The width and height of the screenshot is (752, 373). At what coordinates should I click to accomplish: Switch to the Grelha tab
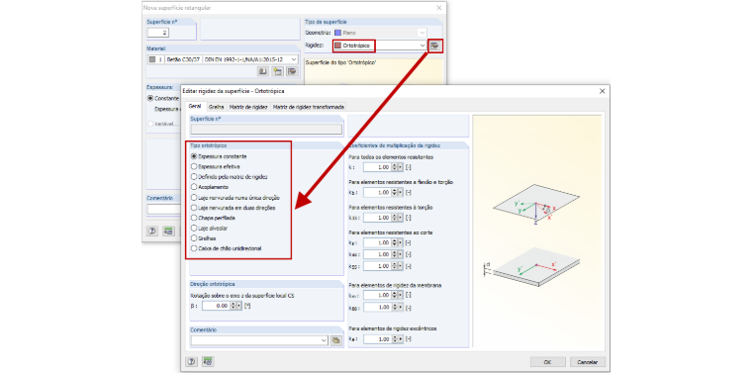pos(217,107)
